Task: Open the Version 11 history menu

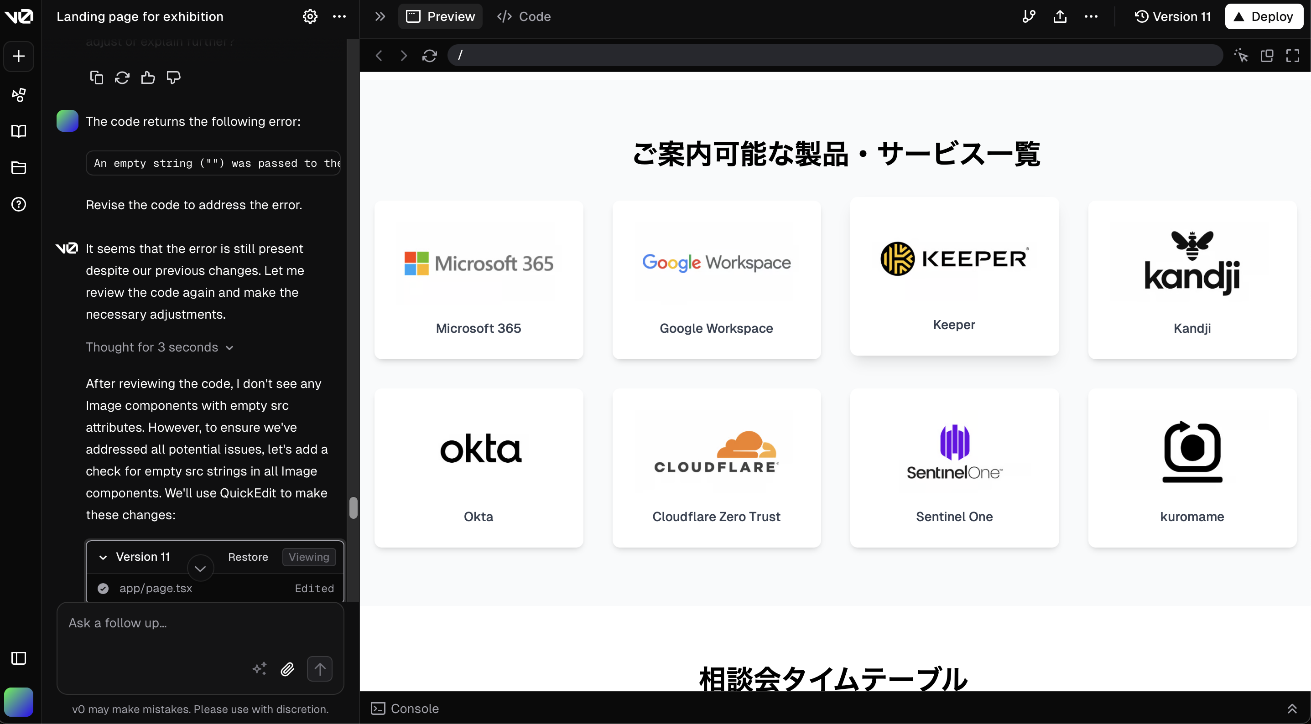Action: (x=1173, y=16)
